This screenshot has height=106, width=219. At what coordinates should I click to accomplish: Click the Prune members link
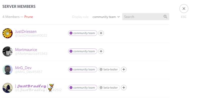29,17
